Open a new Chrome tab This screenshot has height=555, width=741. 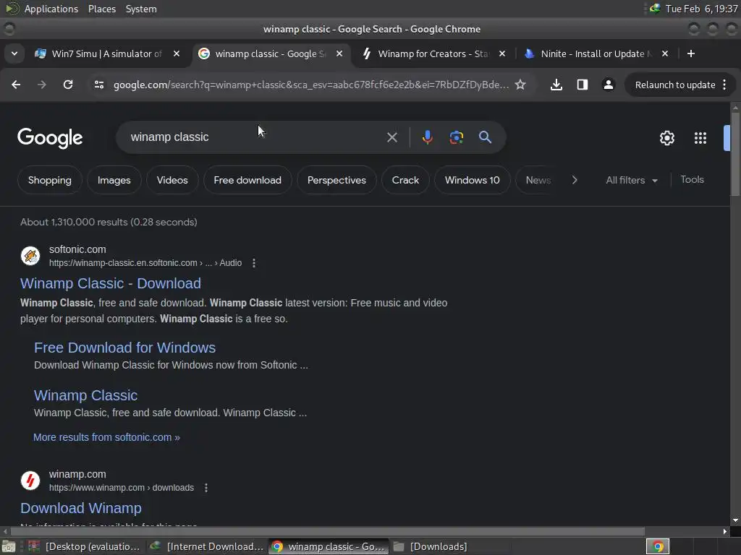point(691,53)
